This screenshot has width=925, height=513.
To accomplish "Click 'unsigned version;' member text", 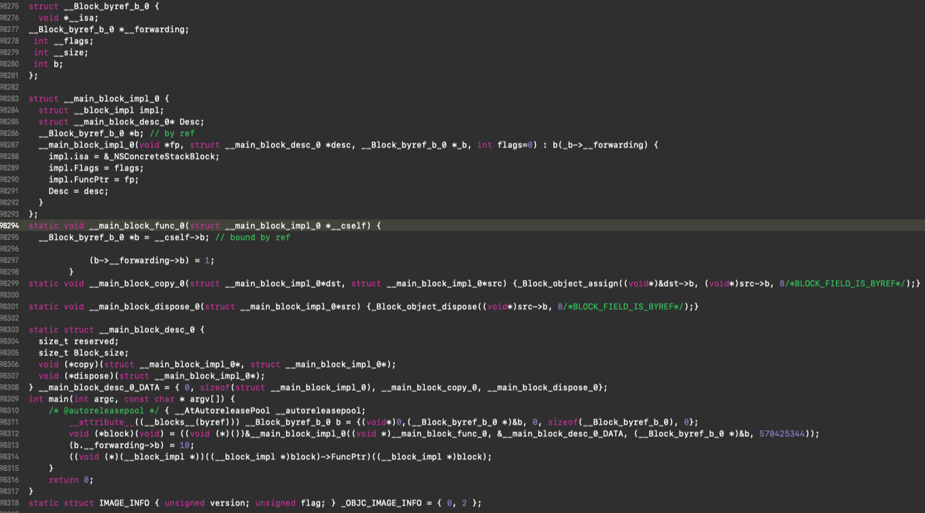I will click(x=207, y=503).
